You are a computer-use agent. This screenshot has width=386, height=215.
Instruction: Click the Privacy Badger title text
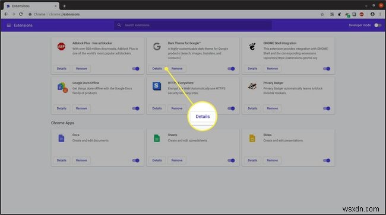point(273,83)
